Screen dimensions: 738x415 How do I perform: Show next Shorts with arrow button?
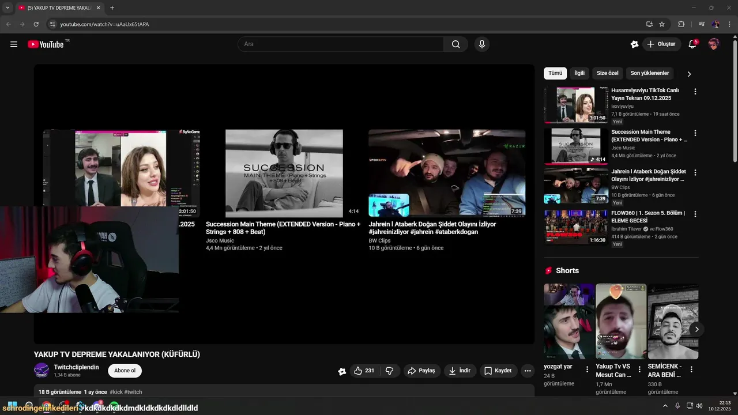(696, 329)
